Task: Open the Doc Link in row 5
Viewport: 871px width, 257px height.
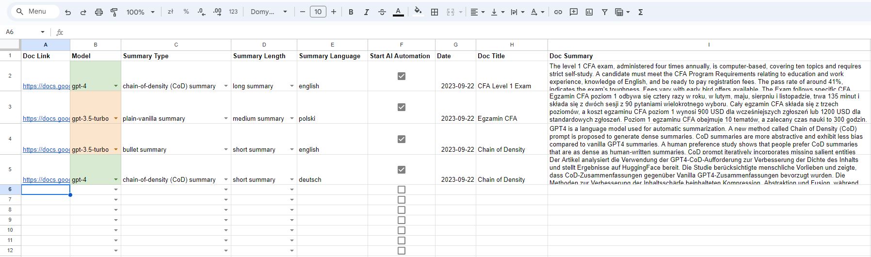Action: (46, 179)
